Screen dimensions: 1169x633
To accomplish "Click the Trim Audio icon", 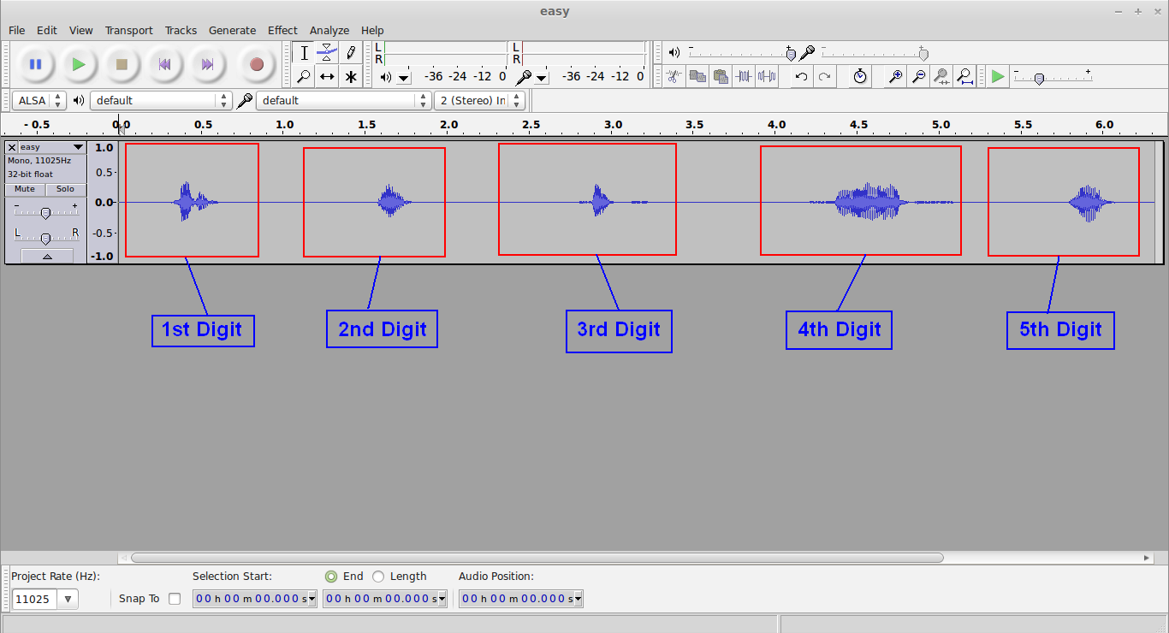I will click(x=744, y=76).
